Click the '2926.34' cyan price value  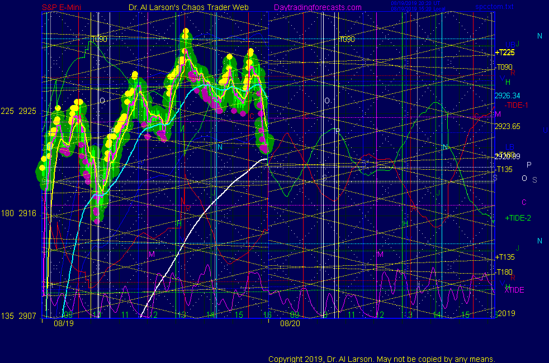[x=507, y=96]
